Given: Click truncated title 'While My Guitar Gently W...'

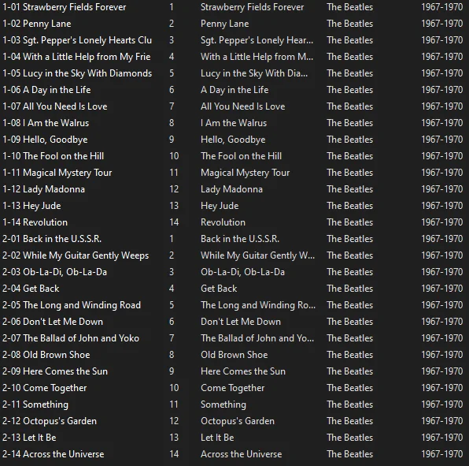Looking at the screenshot, I should click(x=257, y=255).
